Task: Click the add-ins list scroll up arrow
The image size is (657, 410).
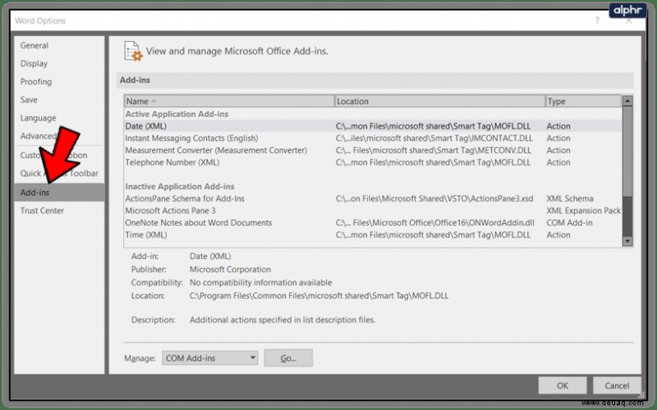Action: click(627, 101)
